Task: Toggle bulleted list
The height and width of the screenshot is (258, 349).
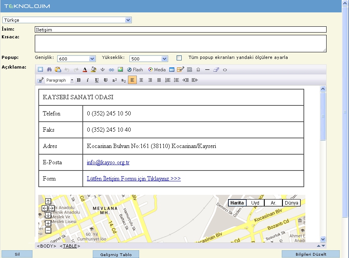Action: click(x=177, y=80)
